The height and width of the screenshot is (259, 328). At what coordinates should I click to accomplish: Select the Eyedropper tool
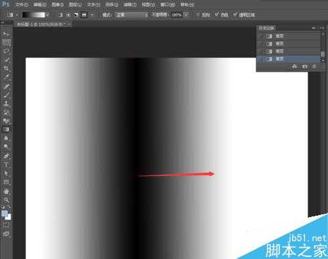point(7,77)
